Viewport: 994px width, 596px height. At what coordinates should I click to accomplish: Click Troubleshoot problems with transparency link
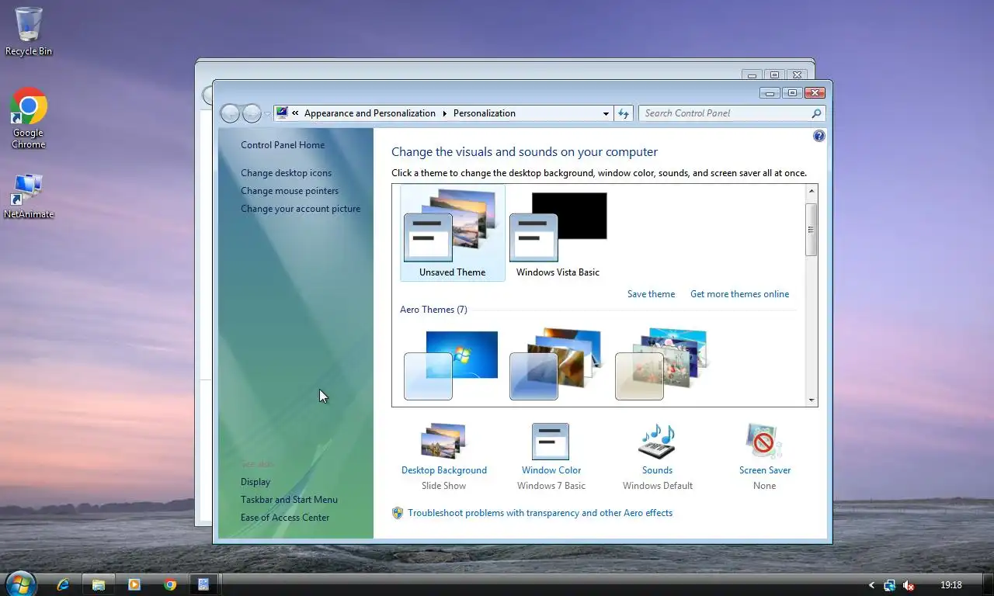pyautogui.click(x=540, y=513)
